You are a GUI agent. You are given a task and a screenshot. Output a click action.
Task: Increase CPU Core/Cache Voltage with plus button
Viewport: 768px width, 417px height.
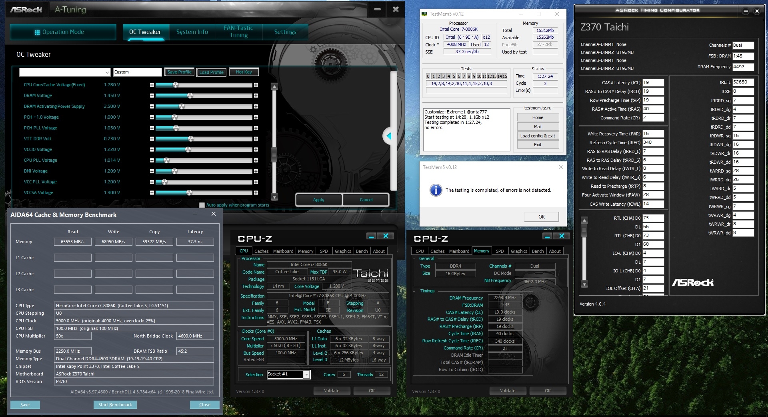(256, 85)
